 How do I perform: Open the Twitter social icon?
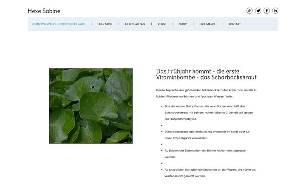258,11
